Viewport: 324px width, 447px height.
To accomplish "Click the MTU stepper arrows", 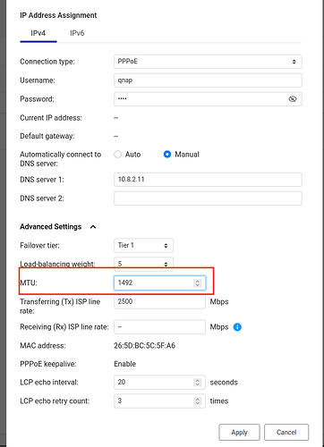I will pyautogui.click(x=197, y=283).
